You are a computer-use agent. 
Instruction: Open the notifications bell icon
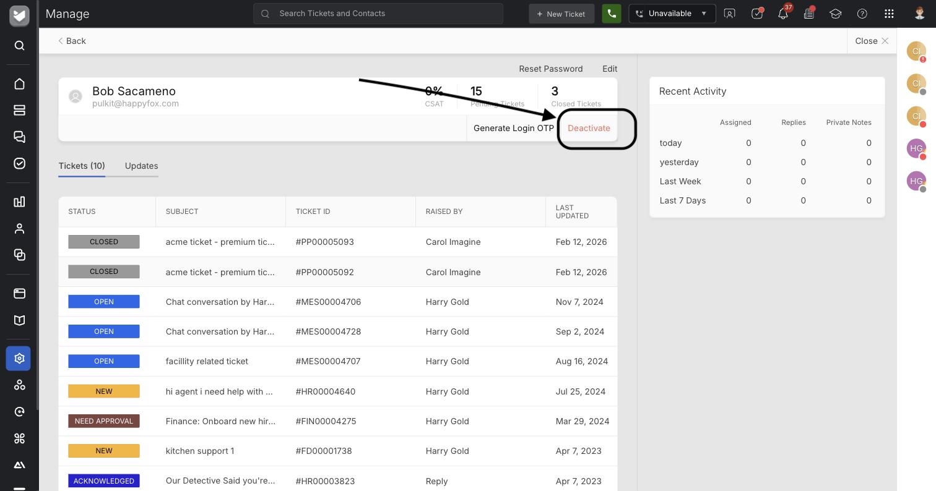pyautogui.click(x=783, y=14)
